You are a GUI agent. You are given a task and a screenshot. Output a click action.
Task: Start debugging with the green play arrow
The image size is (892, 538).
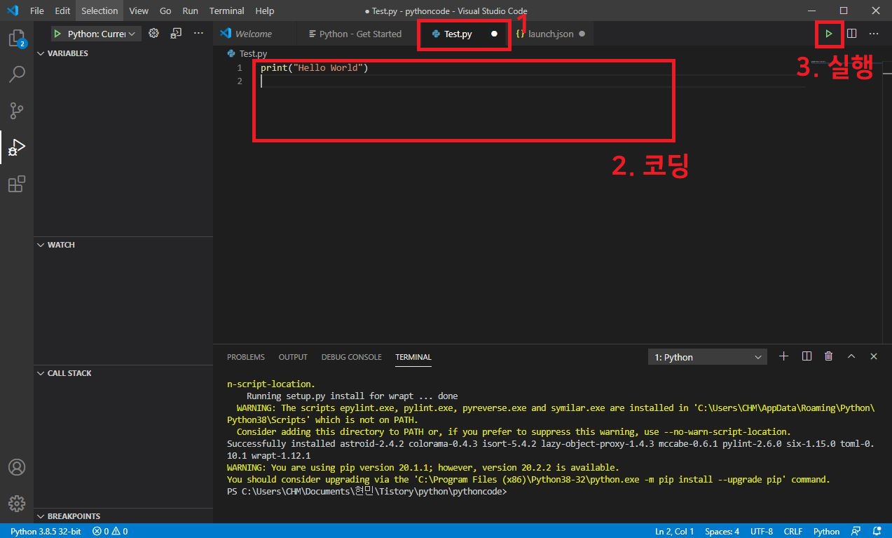pyautogui.click(x=57, y=34)
